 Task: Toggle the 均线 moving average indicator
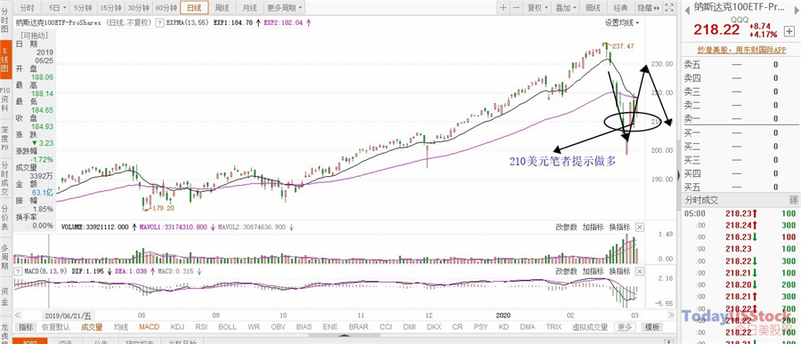(121, 327)
